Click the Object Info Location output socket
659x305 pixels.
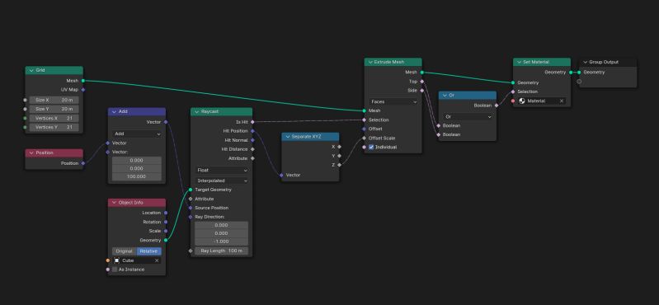pyautogui.click(x=166, y=213)
